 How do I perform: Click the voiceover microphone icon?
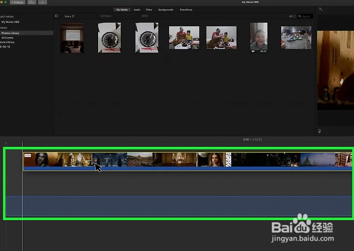coord(320,131)
